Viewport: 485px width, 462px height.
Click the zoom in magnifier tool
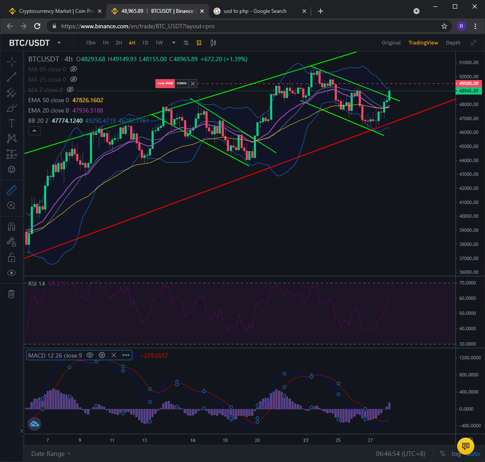click(x=12, y=205)
